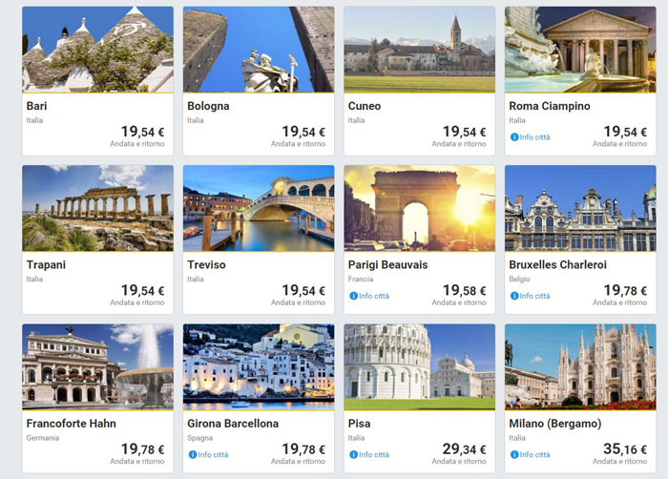Select the Milano (Bergamo) destination title

(x=555, y=423)
